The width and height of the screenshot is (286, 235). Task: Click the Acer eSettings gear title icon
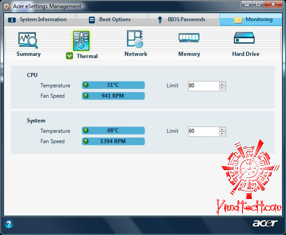click(x=7, y=6)
